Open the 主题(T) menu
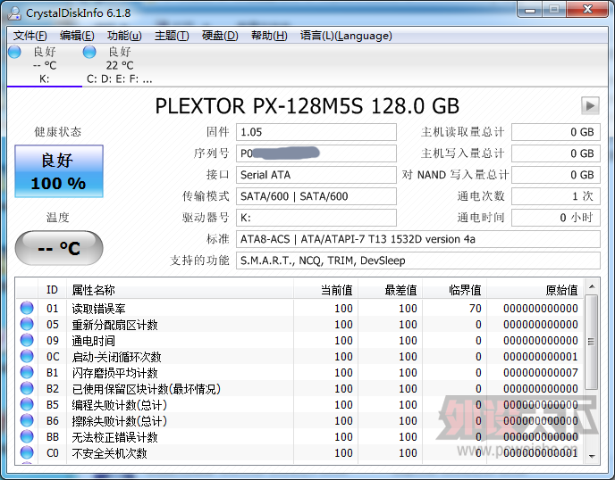The width and height of the screenshot is (615, 480). (172, 36)
